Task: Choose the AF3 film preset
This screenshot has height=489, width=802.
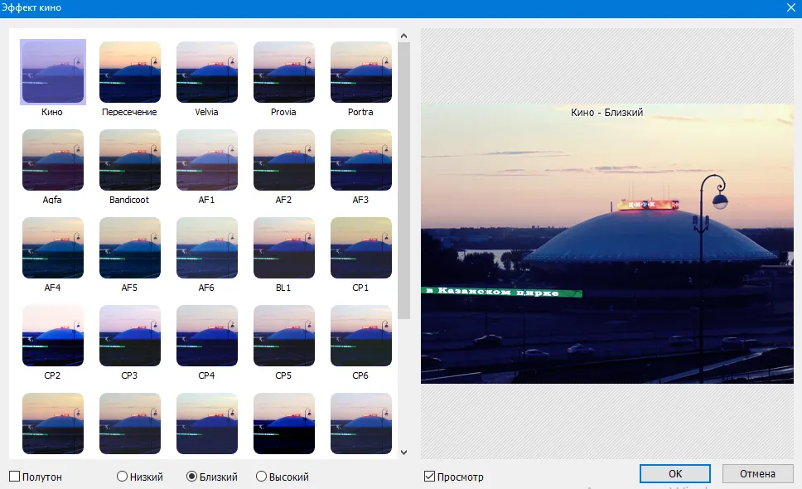Action: pyautogui.click(x=361, y=160)
